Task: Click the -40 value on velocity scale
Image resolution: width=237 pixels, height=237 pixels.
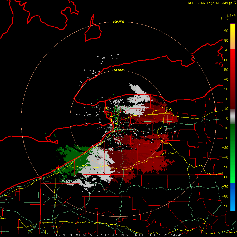Action: pos(225,157)
